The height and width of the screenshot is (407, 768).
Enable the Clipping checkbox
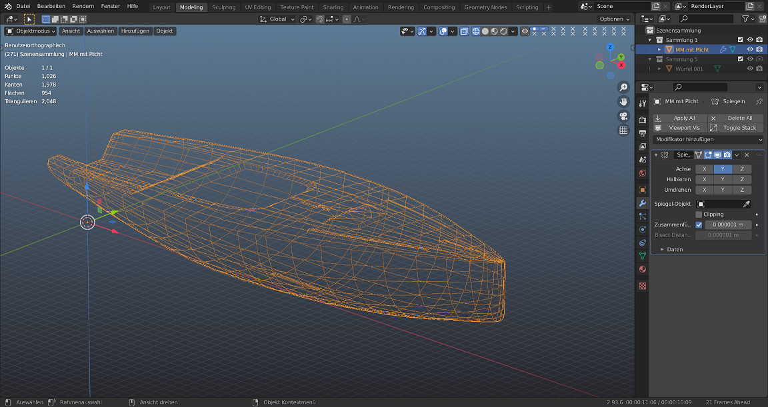[699, 214]
